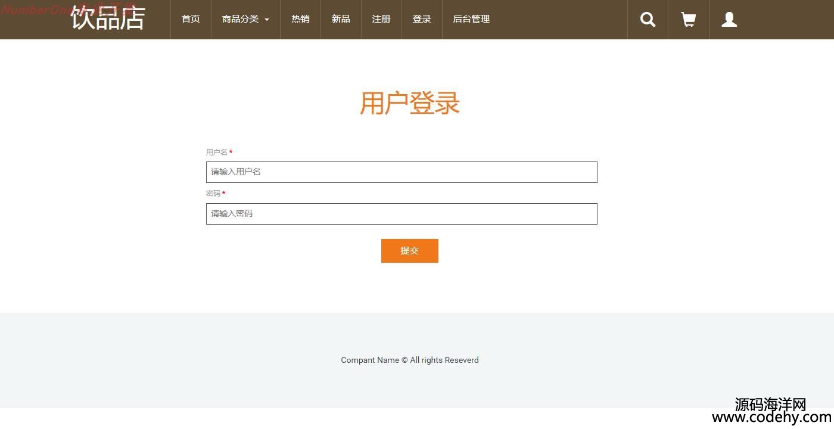
Task: Click the 密码 field label
Action: coord(213,194)
